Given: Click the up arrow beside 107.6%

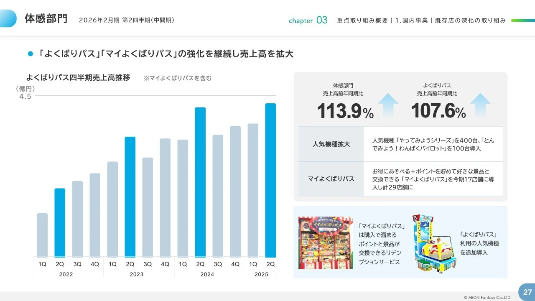Looking at the screenshot, I should tap(480, 105).
